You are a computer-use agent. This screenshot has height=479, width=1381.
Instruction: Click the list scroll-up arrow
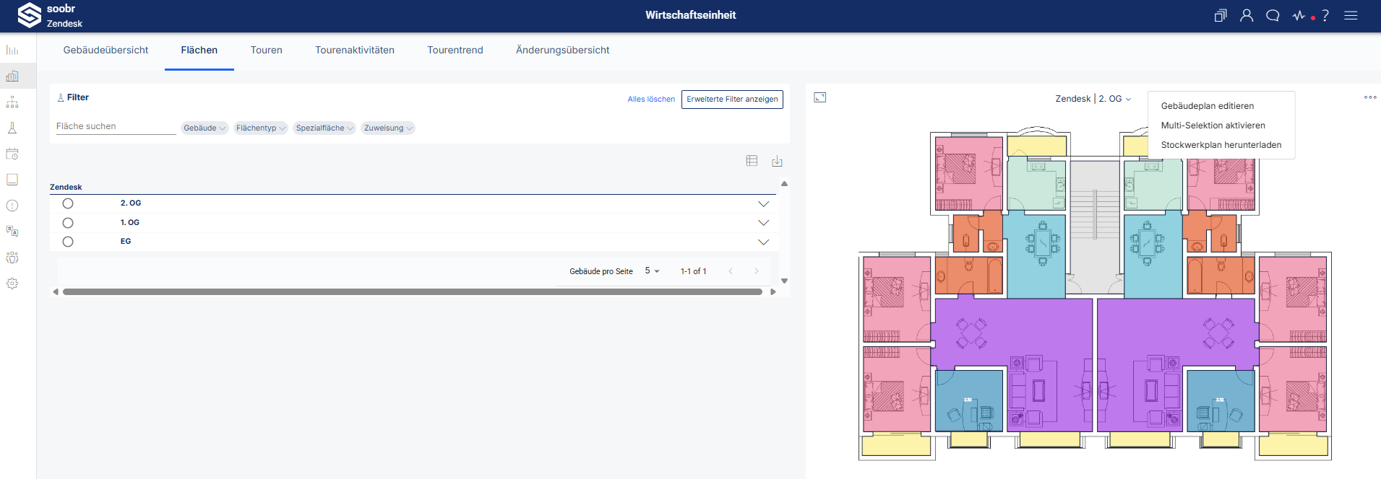784,184
